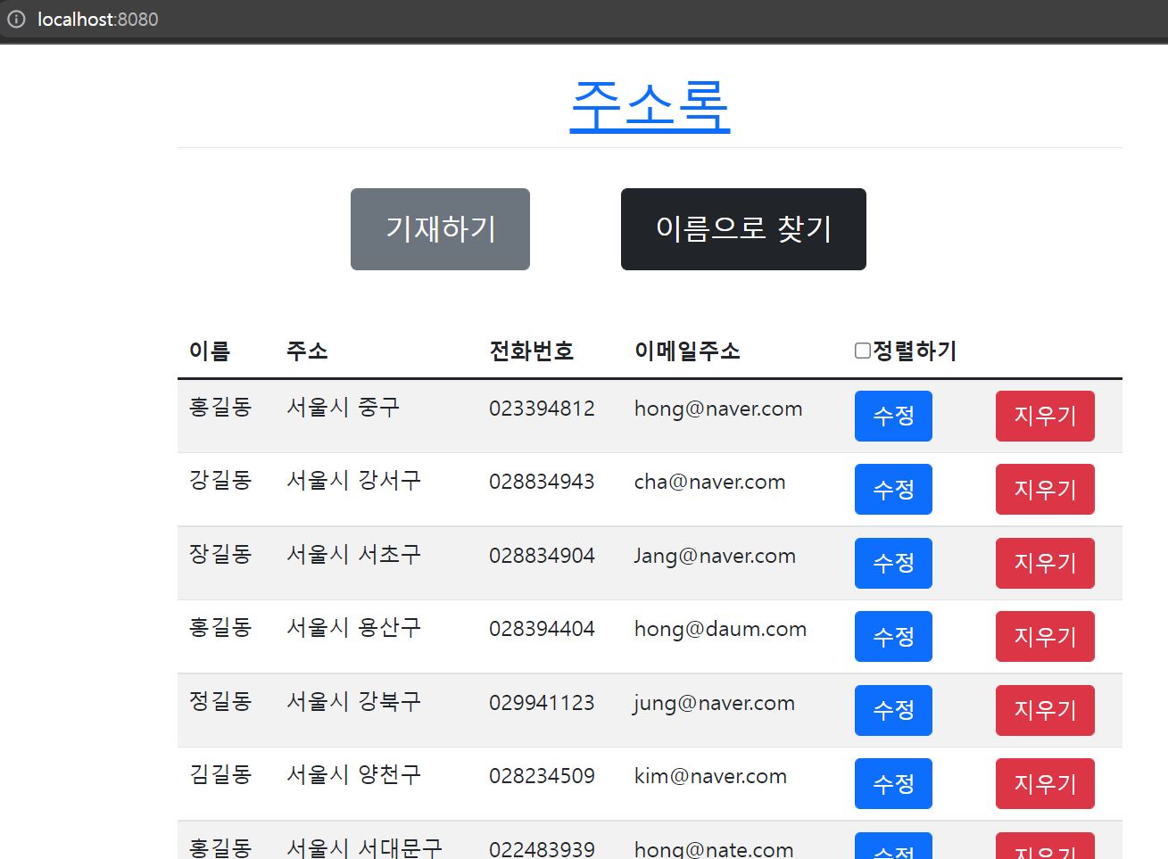Click 수정 for 정길동 row
This screenshot has width=1168, height=859.
pyautogui.click(x=893, y=710)
